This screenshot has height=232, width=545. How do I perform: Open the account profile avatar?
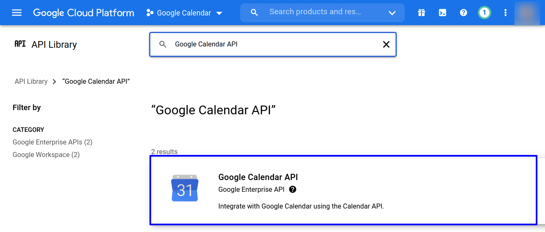coord(527,13)
